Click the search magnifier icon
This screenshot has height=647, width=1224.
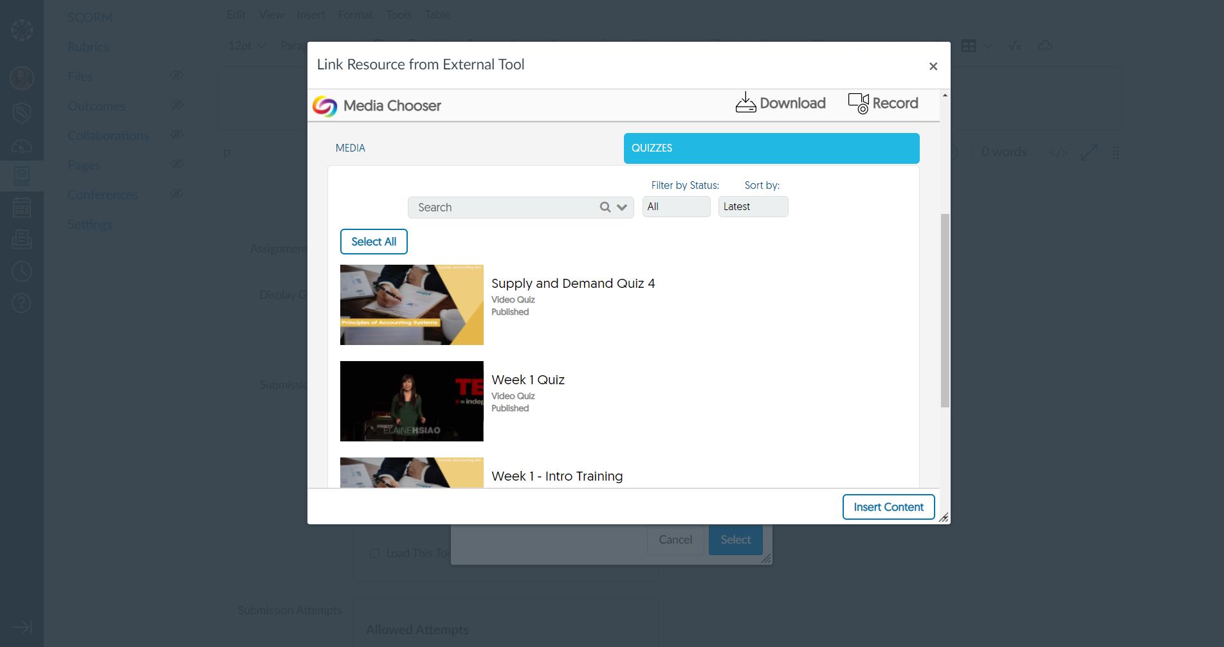[605, 207]
